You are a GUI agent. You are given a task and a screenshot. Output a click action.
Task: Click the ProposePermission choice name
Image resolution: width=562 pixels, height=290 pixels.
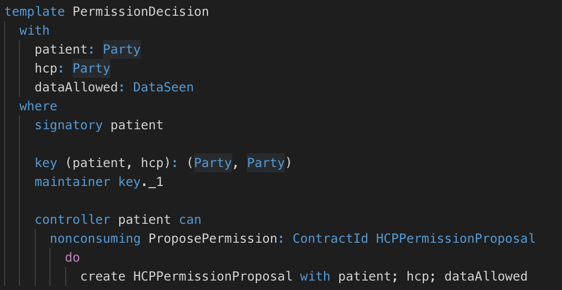coord(213,239)
